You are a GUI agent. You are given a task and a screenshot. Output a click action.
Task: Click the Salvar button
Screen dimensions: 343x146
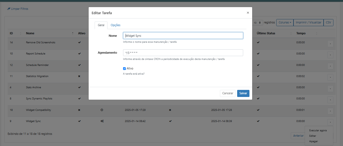click(243, 93)
